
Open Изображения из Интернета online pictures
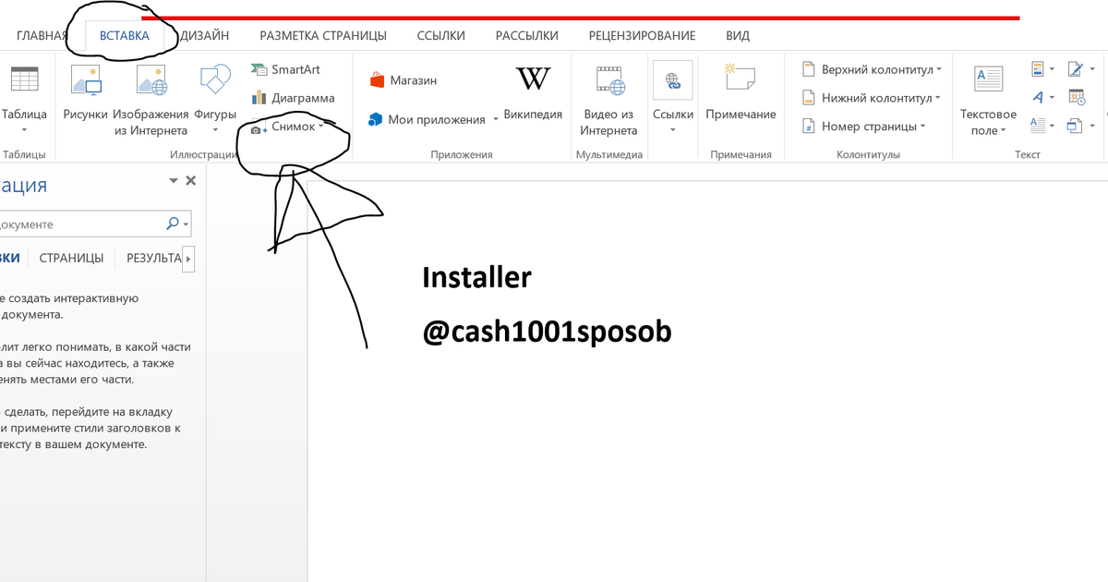(151, 100)
